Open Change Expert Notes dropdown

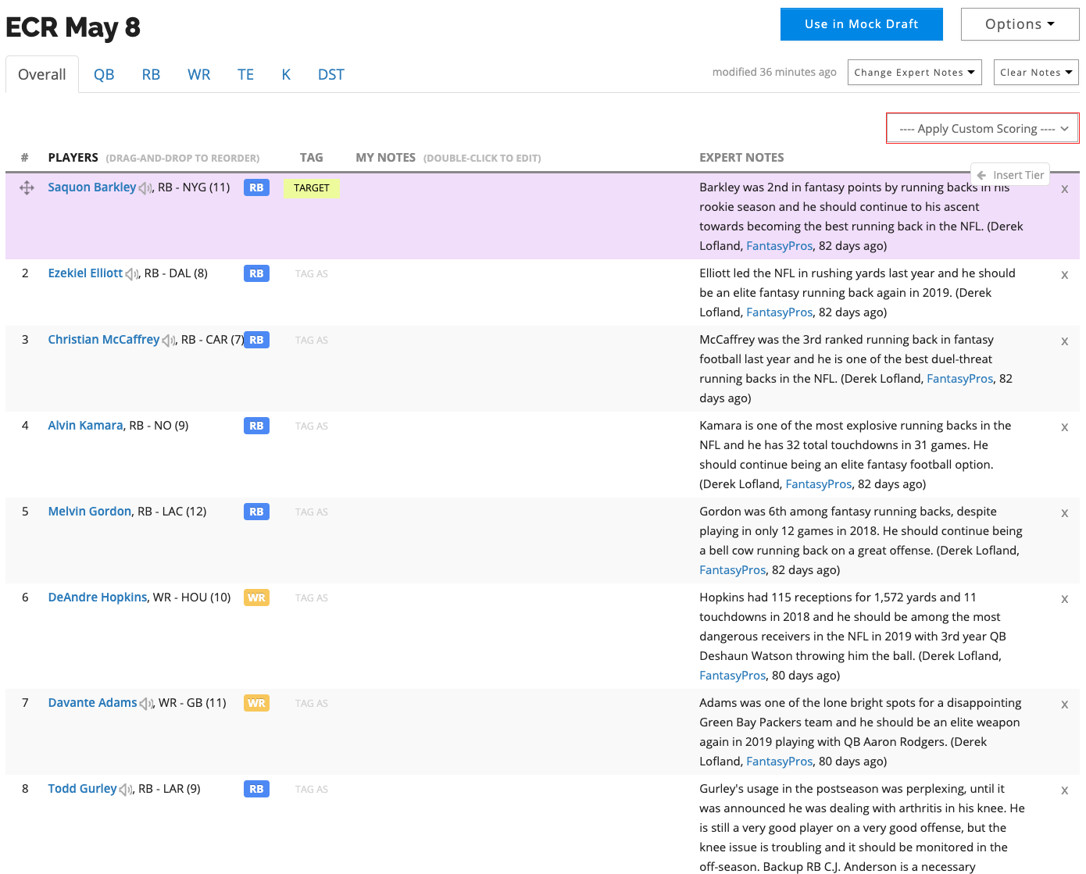(914, 73)
